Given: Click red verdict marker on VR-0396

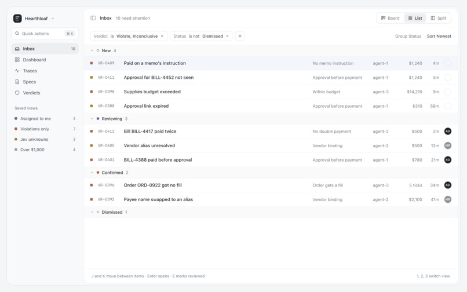Looking at the screenshot, I should point(92,185).
